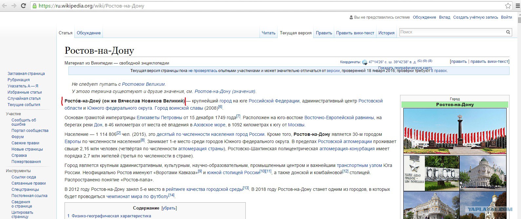
Task: Click the address bar URL
Action: click(91, 6)
